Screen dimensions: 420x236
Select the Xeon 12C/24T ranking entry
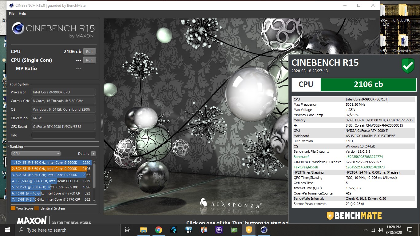(x=51, y=181)
